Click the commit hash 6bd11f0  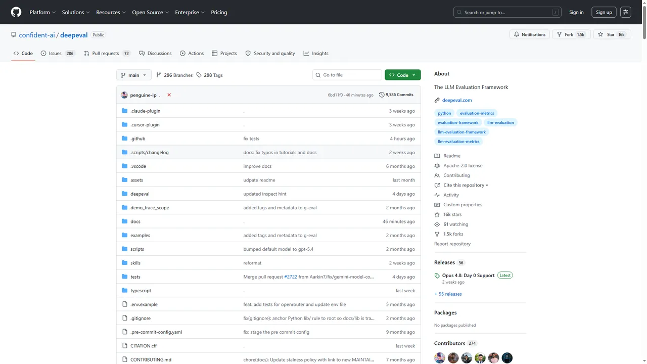tap(335, 95)
